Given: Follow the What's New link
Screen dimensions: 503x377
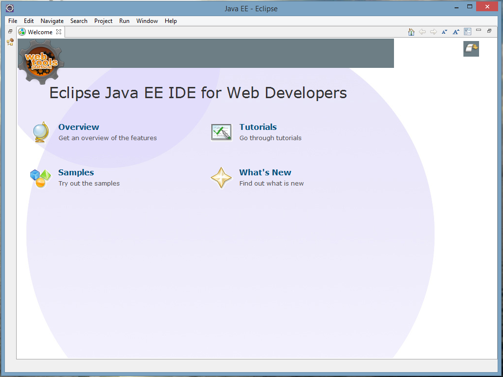Looking at the screenshot, I should [x=265, y=172].
